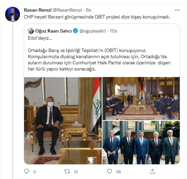Click the reply speech bubble icon

click(x=26, y=171)
